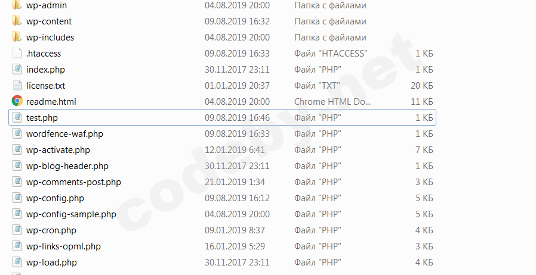Viewport: 536px width, 275px height.
Task: Click the Chrome icon next to readme.html
Action: 17,101
